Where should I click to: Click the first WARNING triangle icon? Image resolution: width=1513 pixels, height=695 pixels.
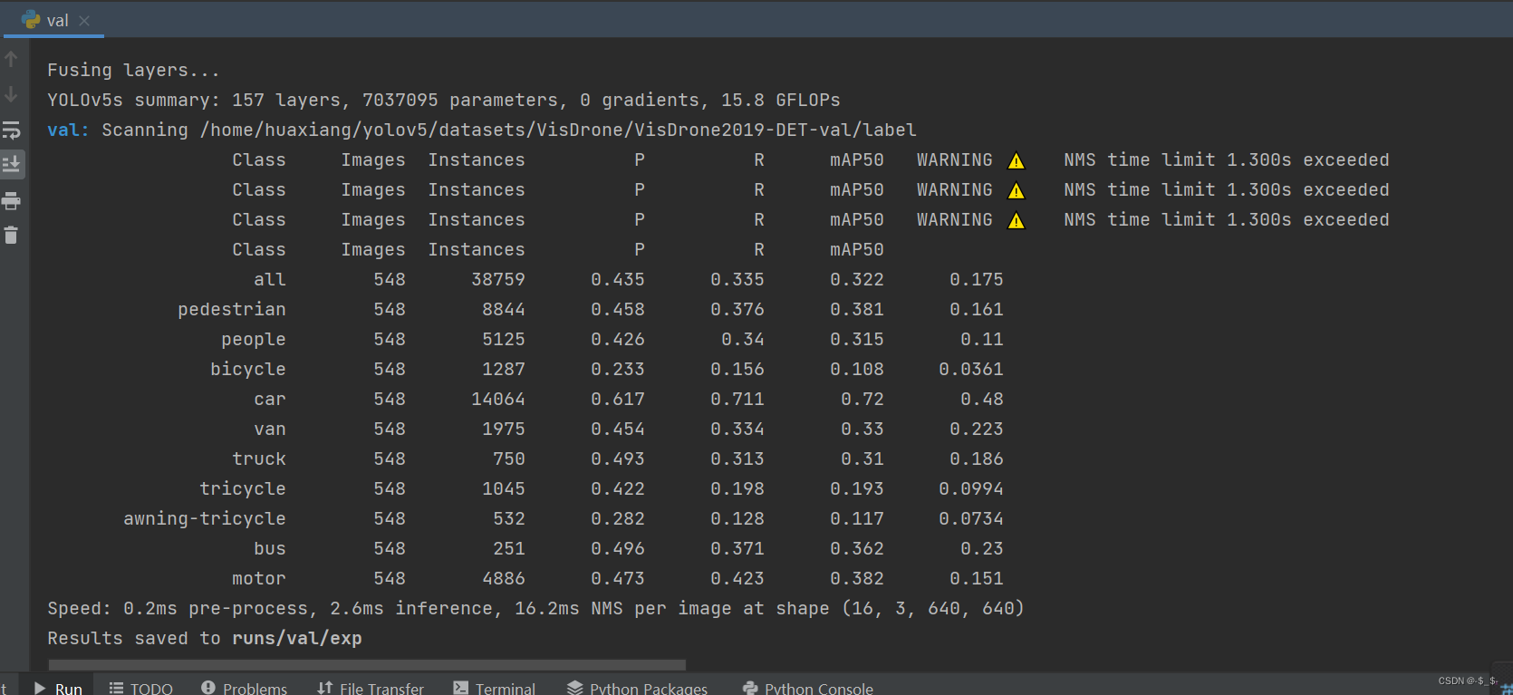coord(1017,160)
